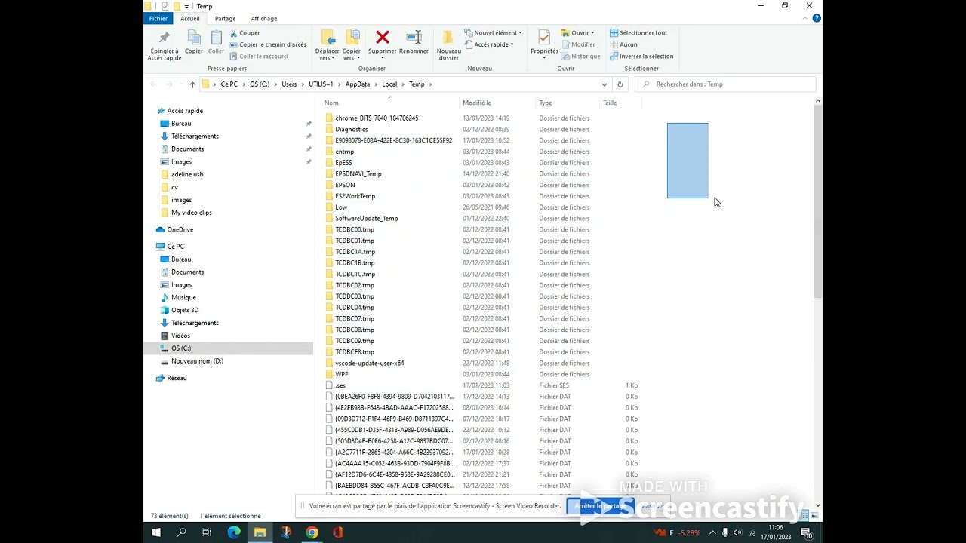Open the Quick Access Toolbar dropdown
The image size is (966, 543).
(186, 7)
